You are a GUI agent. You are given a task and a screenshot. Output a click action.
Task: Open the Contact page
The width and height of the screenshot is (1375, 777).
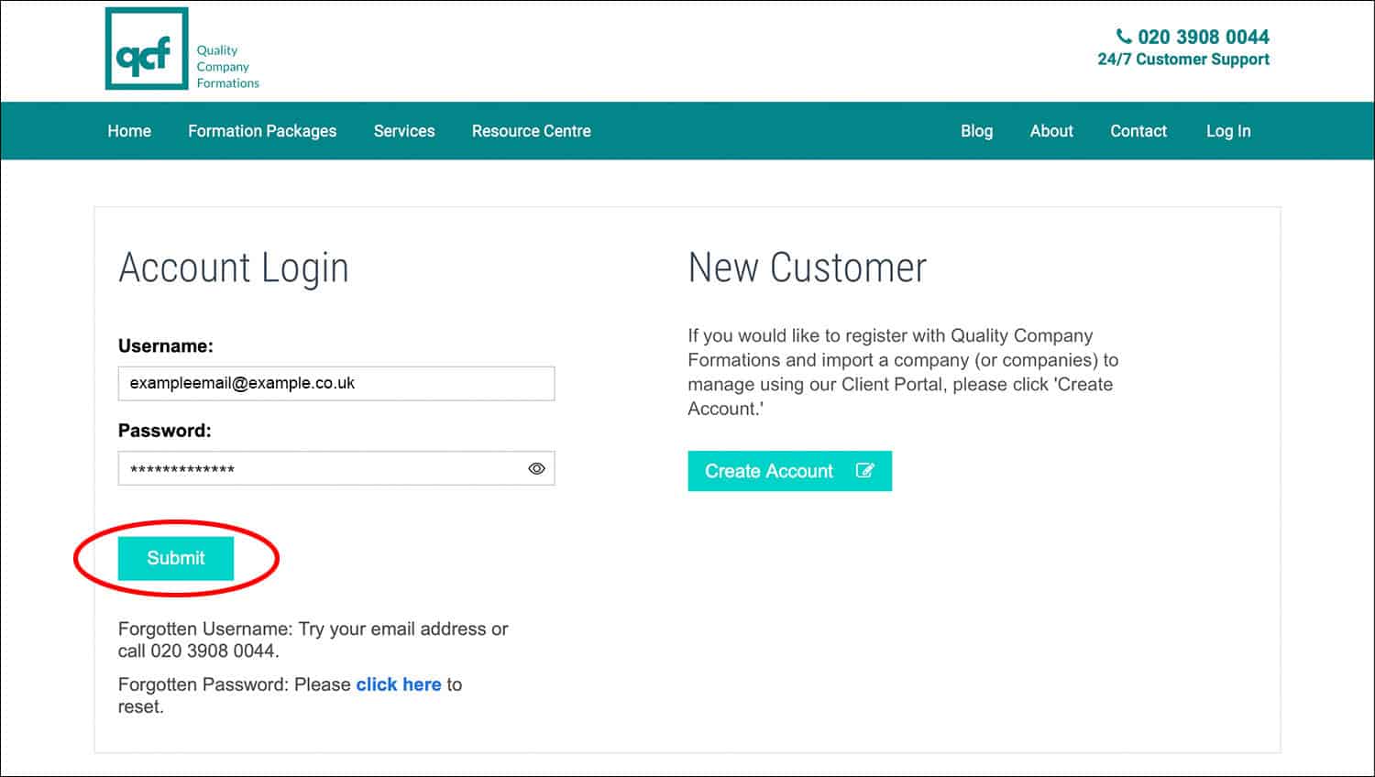pos(1138,131)
